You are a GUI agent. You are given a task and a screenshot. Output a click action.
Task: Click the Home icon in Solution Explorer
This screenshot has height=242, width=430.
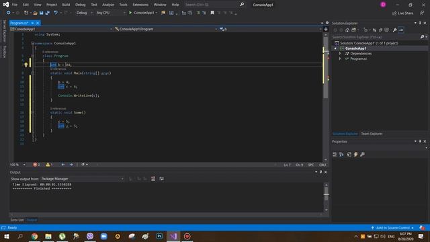pos(347,30)
